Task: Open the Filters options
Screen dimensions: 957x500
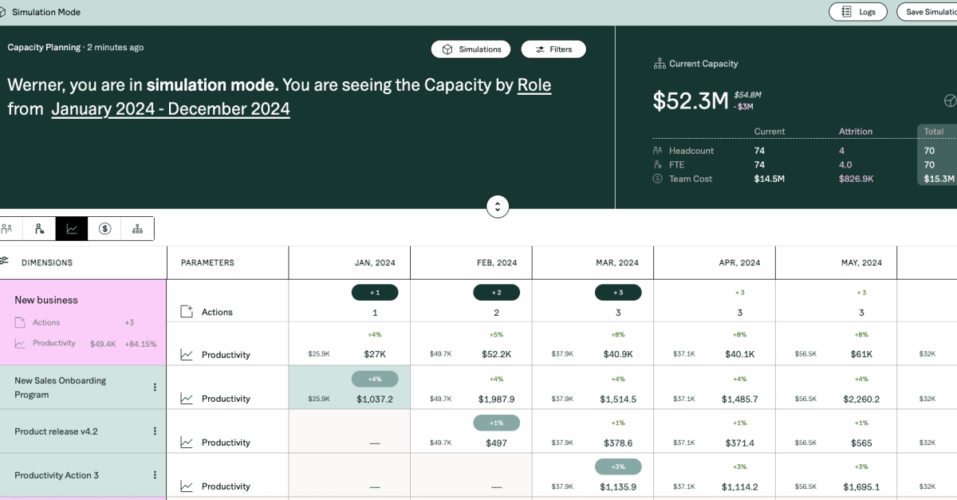Action: 553,49
